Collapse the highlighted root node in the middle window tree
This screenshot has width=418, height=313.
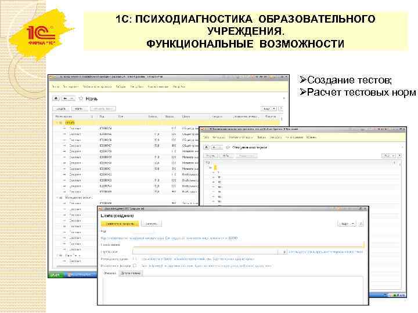click(x=211, y=168)
